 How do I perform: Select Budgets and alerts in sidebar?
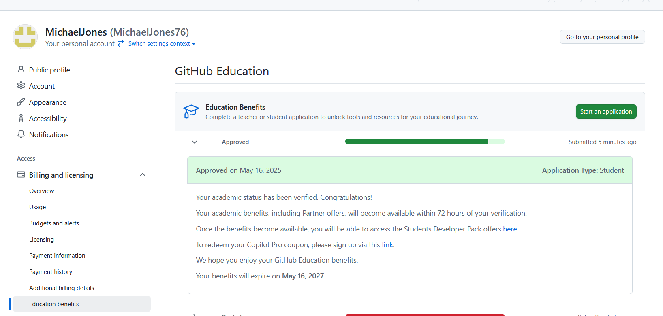(x=54, y=223)
